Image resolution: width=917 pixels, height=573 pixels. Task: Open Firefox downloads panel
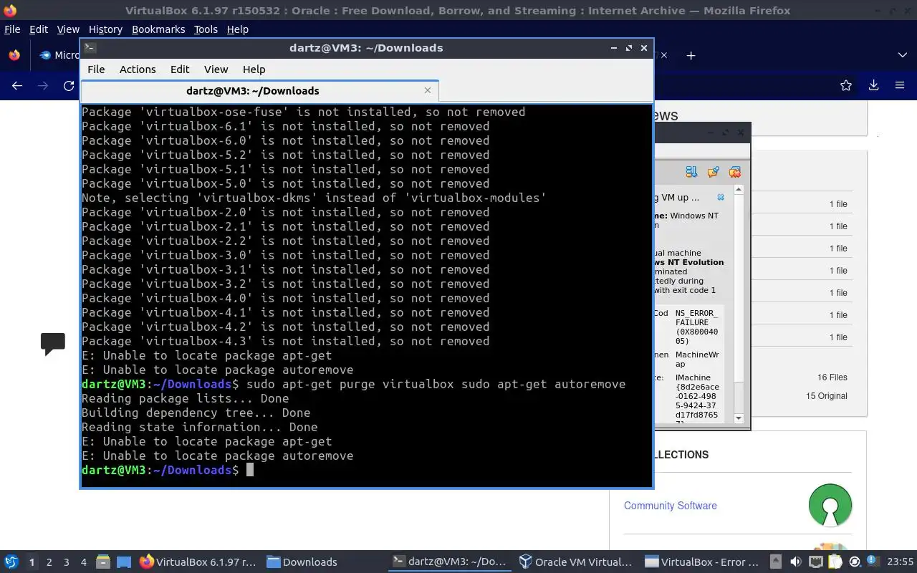click(x=873, y=85)
